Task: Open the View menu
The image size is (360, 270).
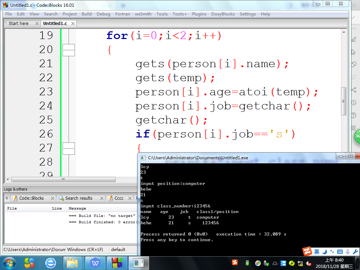Action: (x=34, y=14)
